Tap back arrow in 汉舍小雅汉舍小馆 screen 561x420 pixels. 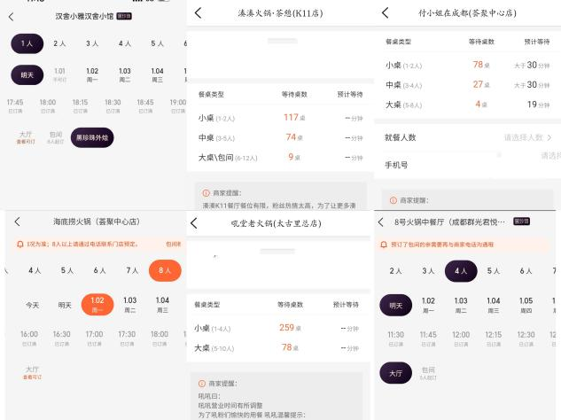12,17
